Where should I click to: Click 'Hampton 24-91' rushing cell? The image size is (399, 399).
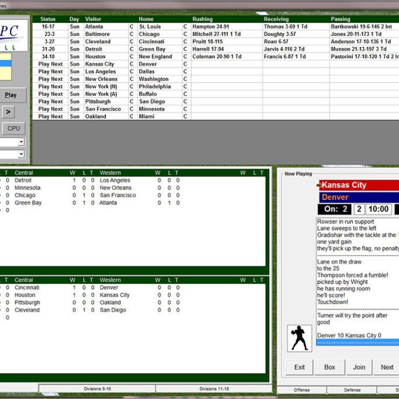tap(227, 27)
